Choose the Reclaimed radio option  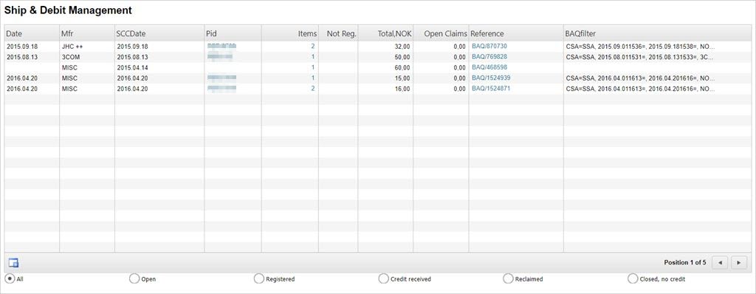508,278
